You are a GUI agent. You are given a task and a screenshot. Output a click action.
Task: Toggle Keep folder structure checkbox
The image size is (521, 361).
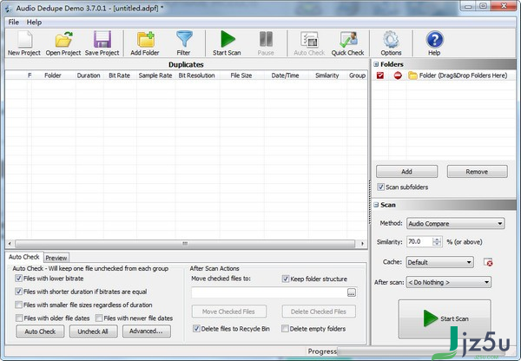286,279
